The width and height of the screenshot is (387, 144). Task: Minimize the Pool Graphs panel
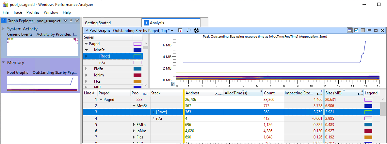(369, 31)
